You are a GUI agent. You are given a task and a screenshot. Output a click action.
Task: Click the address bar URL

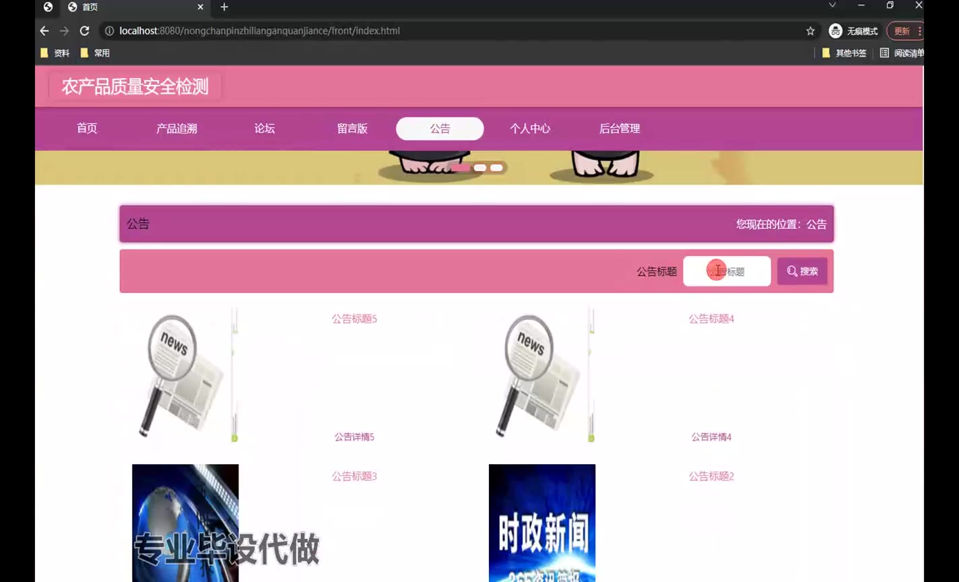click(x=259, y=31)
